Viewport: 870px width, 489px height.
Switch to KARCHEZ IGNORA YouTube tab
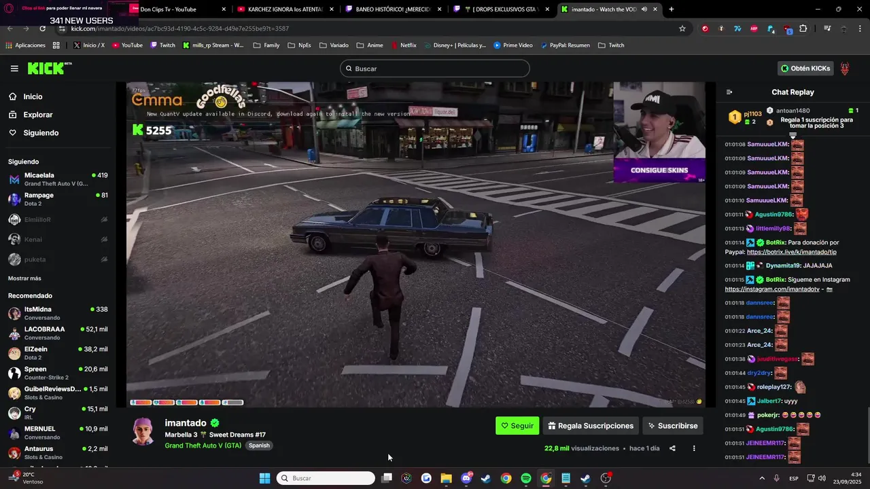click(284, 10)
